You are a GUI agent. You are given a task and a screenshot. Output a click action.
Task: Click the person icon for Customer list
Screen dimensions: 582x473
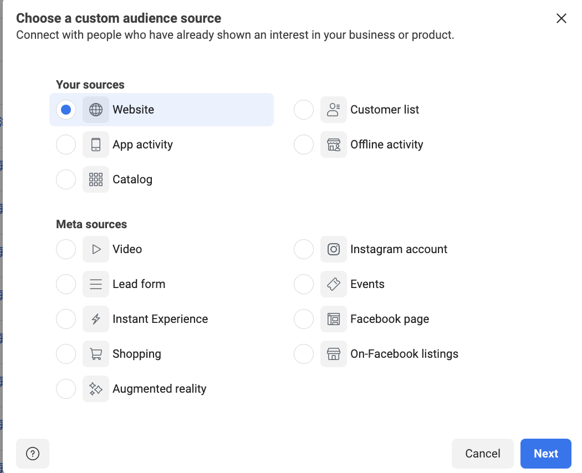click(x=334, y=110)
